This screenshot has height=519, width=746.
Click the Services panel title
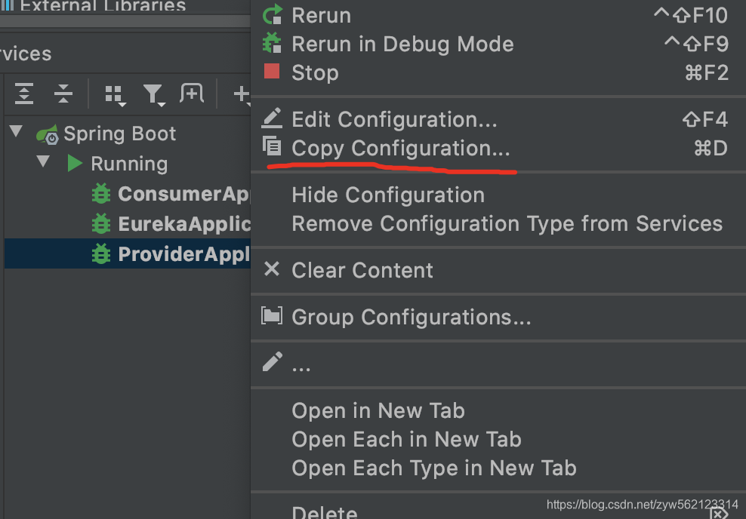[x=26, y=54]
